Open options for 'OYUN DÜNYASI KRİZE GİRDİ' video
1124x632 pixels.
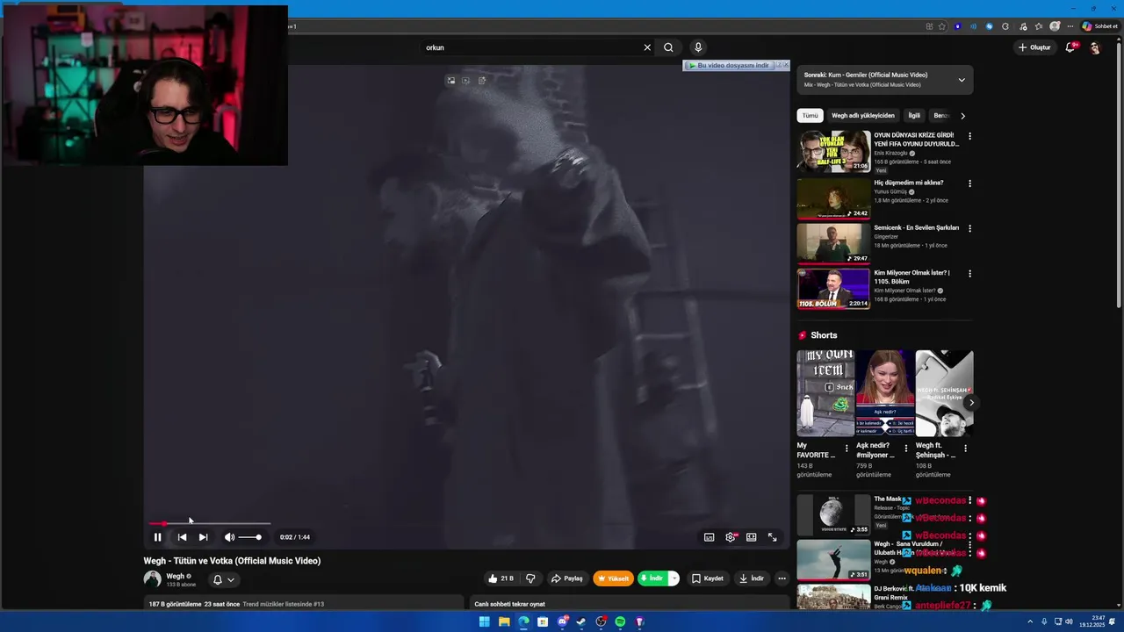coord(969,137)
